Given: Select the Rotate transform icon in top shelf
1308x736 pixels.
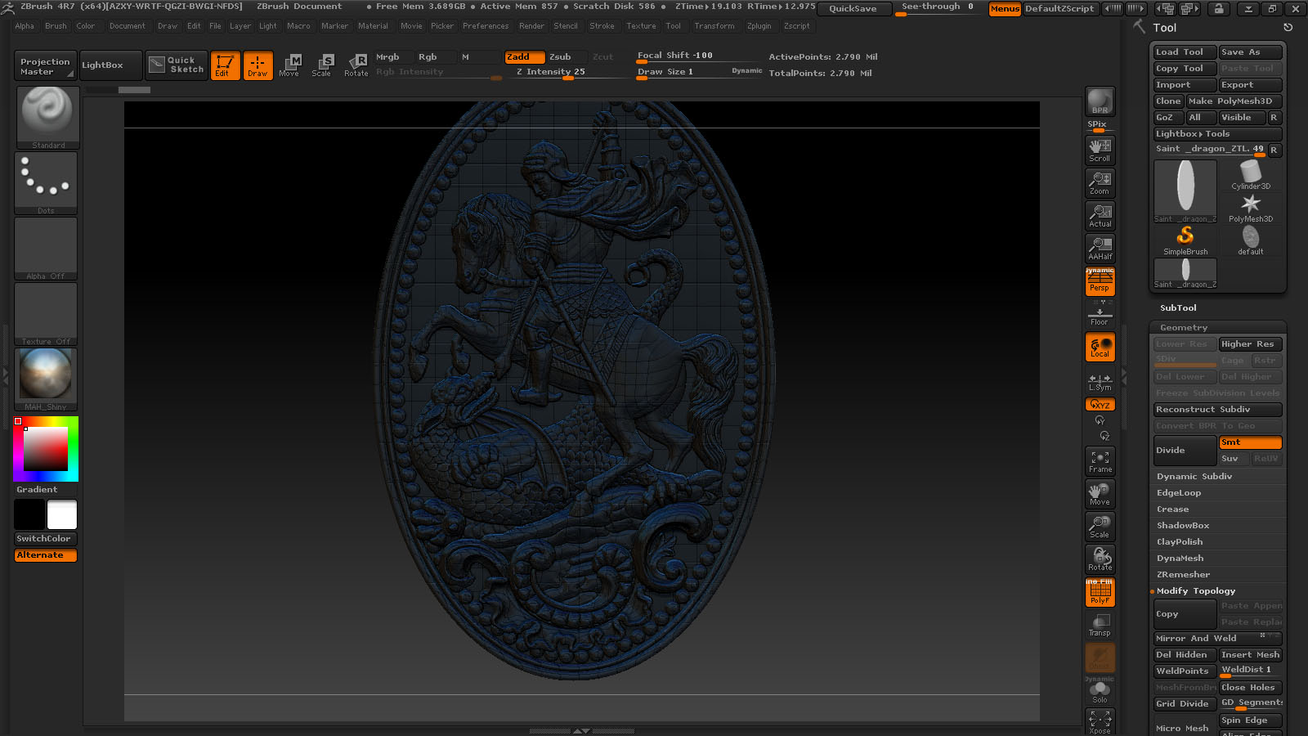Looking at the screenshot, I should [356, 65].
